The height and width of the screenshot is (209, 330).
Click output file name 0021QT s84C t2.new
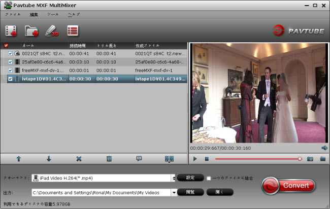pos(160,54)
